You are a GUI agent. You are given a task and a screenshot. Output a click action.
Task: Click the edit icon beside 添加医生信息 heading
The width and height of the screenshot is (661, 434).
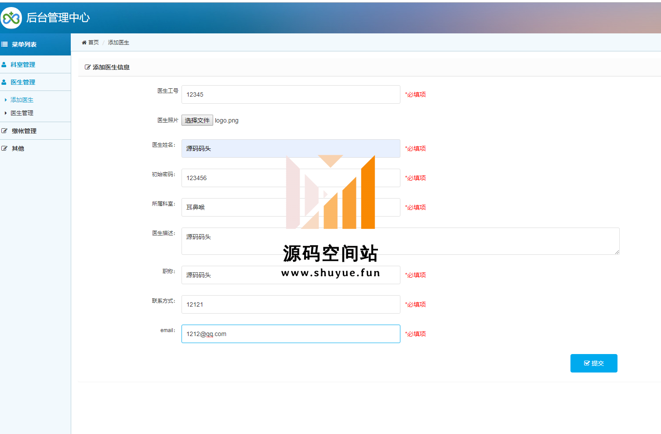(x=87, y=67)
